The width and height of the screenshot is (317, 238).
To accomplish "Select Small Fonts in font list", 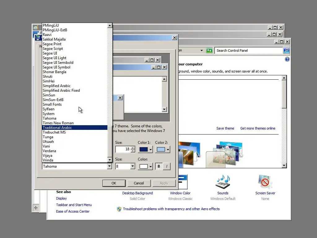I will (x=75, y=104).
